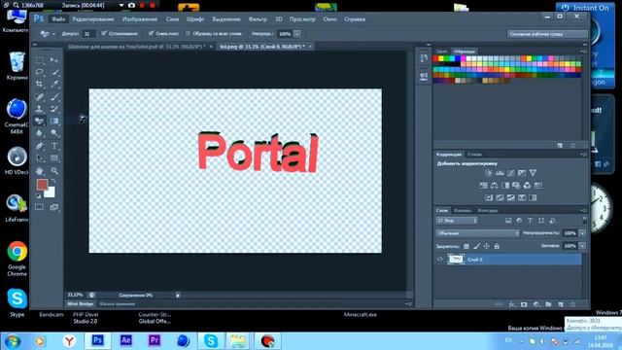622x350 pixels.
Task: Open layer fill dropdown arrow
Action: pos(582,246)
